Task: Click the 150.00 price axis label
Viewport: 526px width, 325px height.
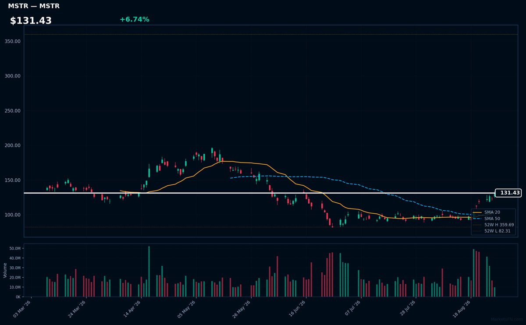Action: tap(13, 180)
